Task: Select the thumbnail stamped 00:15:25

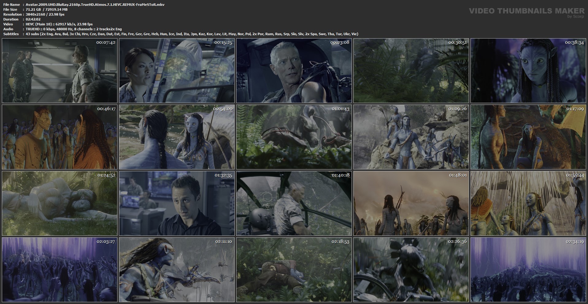Action: (177, 71)
